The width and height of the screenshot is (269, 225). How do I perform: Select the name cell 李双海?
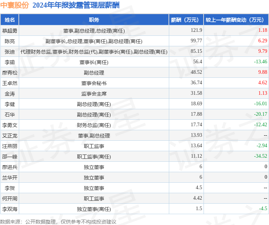[x=10, y=209]
